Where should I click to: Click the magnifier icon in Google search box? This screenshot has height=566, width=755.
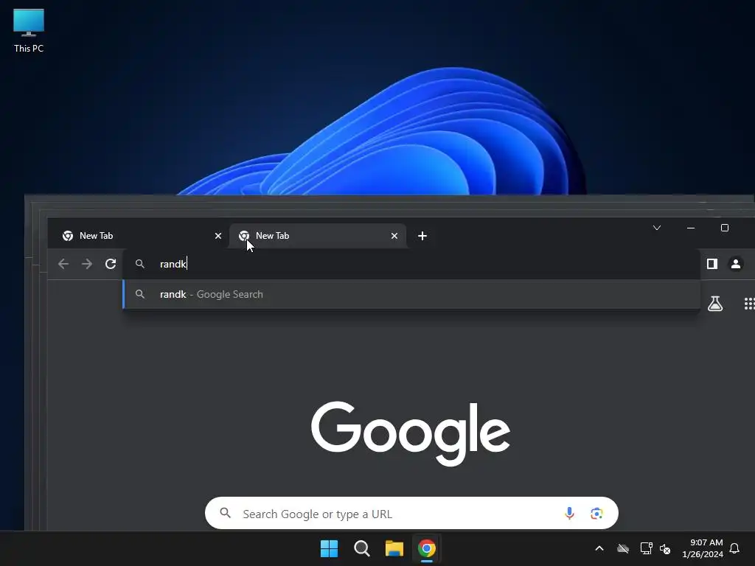point(226,513)
